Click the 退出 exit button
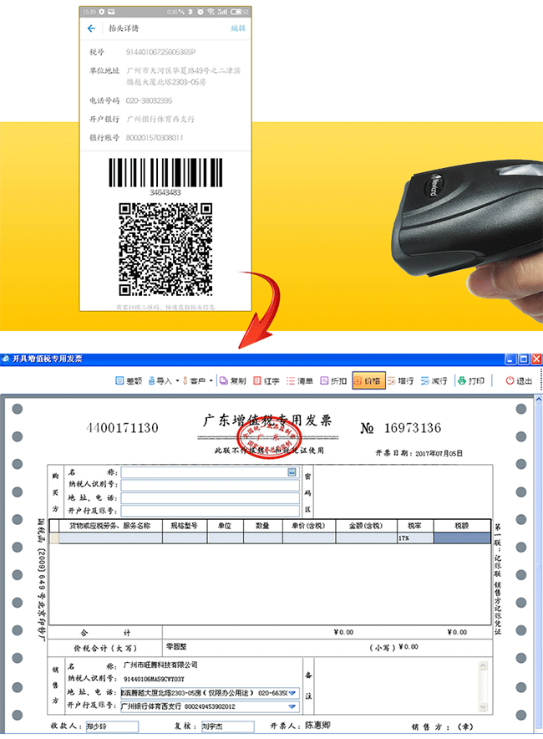The height and width of the screenshot is (739, 543). (x=519, y=380)
